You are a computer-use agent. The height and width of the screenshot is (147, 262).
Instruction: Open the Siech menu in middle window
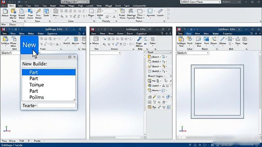click(x=130, y=33)
